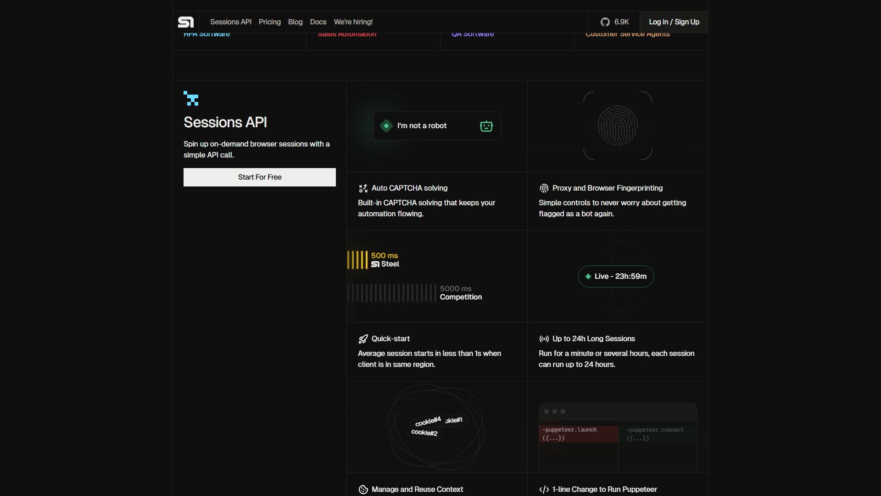Screen dimensions: 881x496
Task: Click the yellow 500 ms latency bars
Action: [x=357, y=260]
